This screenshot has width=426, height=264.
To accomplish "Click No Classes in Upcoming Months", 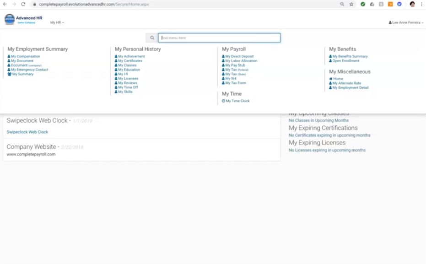I will point(318,120).
